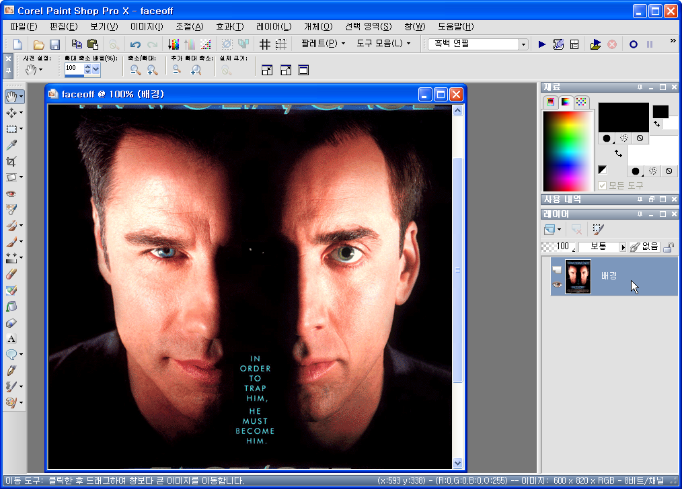Click the image window vertical scrollbar down arrow
The image size is (682, 489).
(x=457, y=463)
